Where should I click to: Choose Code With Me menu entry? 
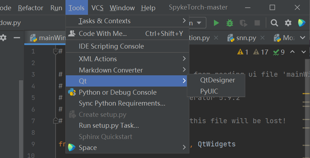click(127, 33)
